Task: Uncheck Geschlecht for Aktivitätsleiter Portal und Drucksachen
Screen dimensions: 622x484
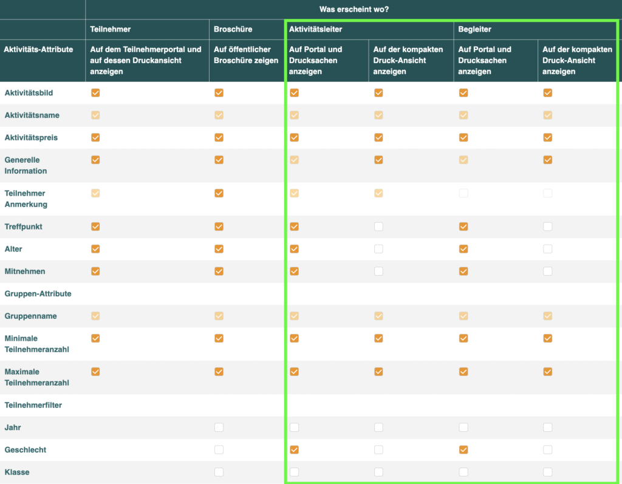Action: point(295,450)
